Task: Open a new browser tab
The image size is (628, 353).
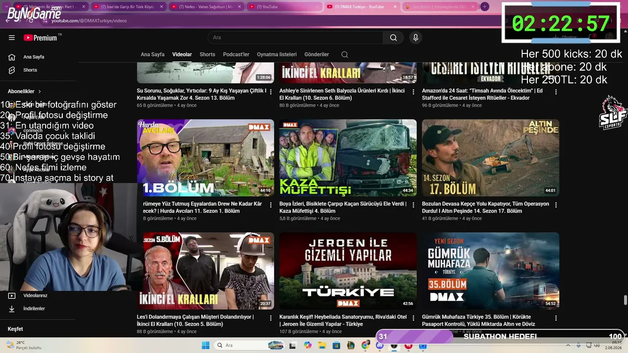Action: click(x=485, y=6)
